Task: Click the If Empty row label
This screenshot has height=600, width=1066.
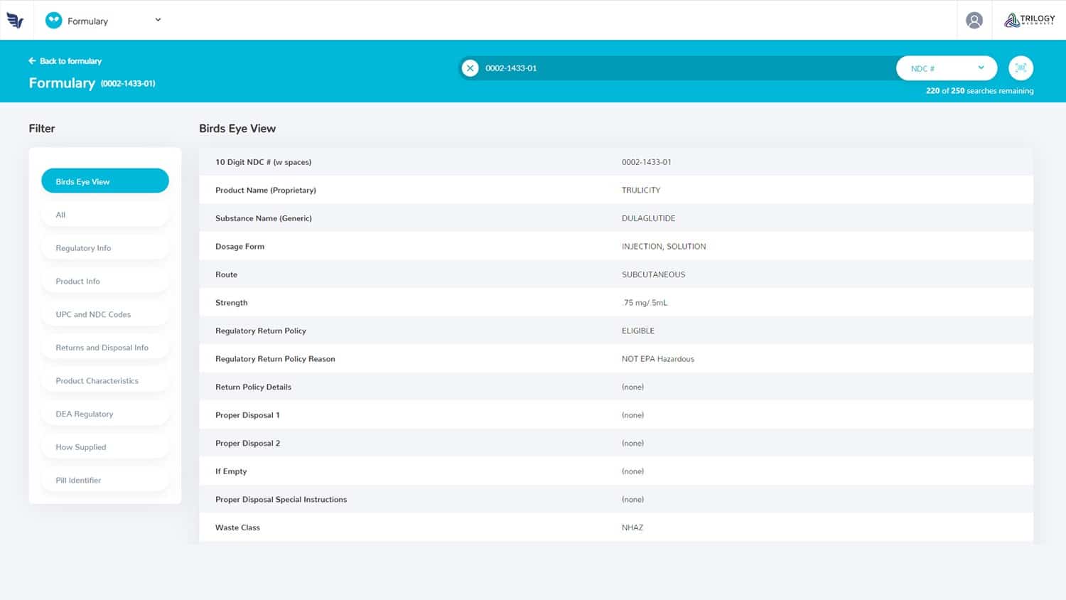Action: 231,471
